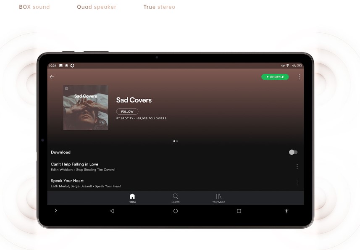
Task: Expand navigation bar chevron arrow
Action: coord(56,211)
